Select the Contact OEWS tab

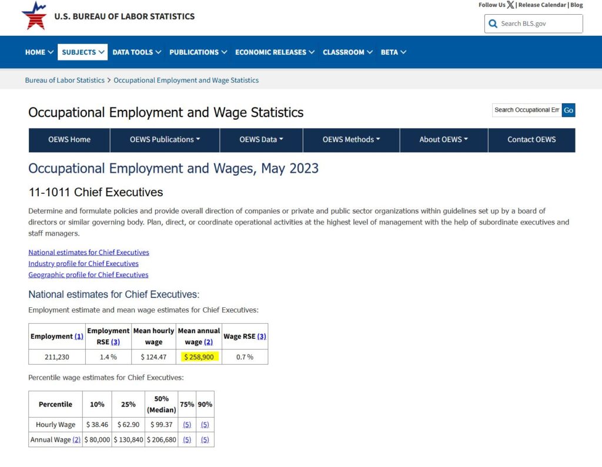pyautogui.click(x=531, y=140)
